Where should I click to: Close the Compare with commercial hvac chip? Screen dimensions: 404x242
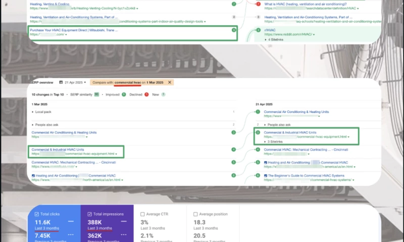pos(170,82)
